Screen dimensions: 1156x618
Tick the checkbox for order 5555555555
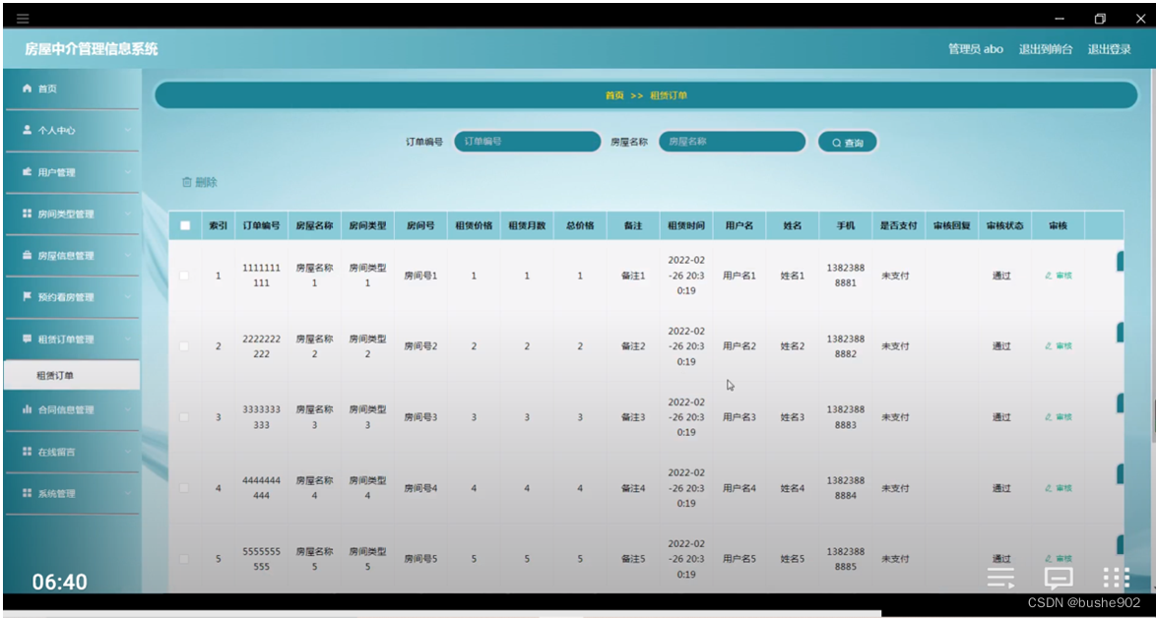(x=184, y=558)
